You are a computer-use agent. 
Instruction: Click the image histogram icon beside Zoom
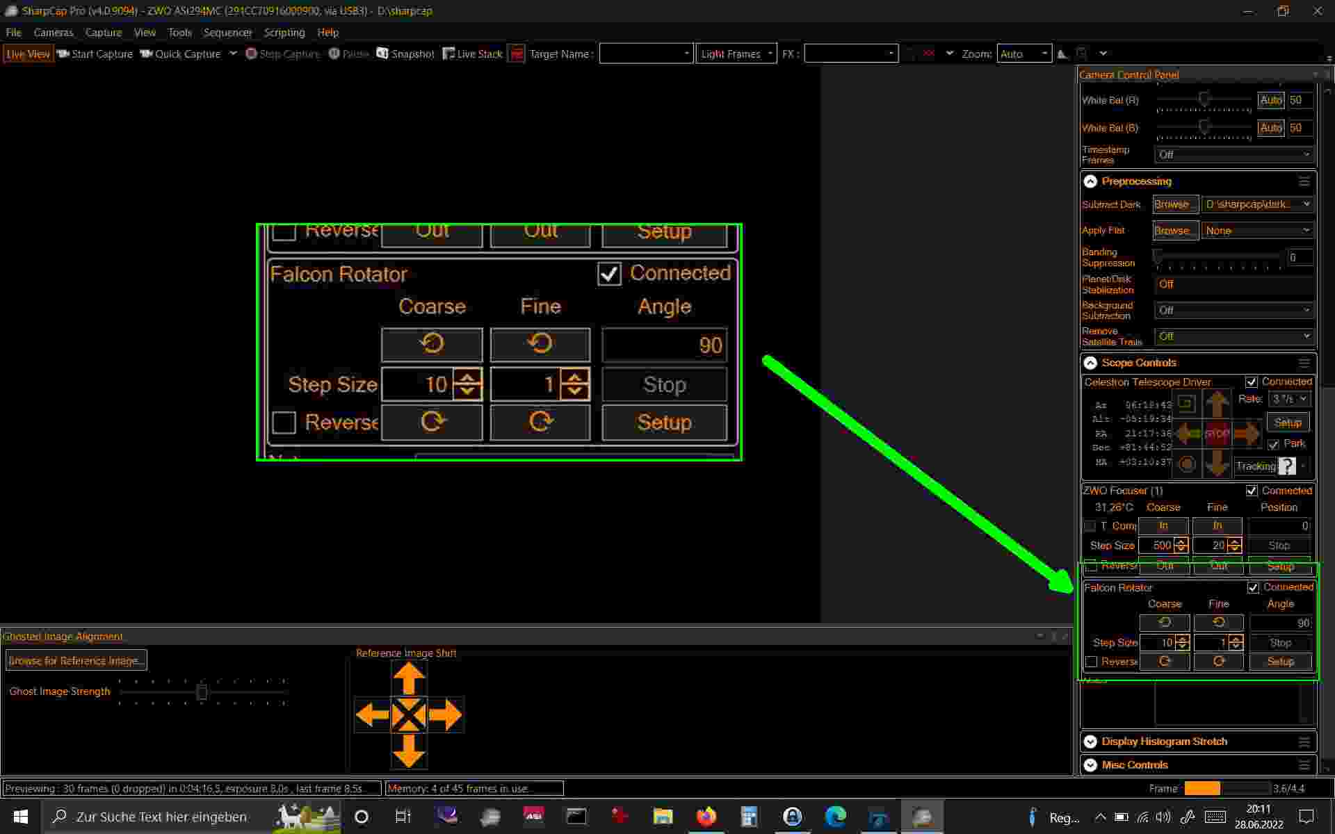(x=1062, y=54)
